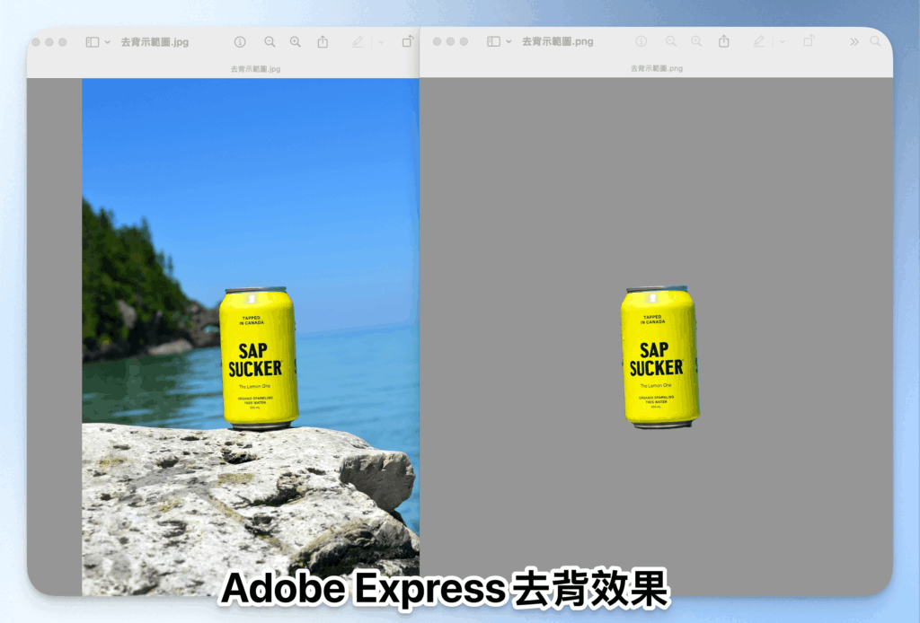Zoom out on the png image
The width and height of the screenshot is (920, 623).
point(670,41)
